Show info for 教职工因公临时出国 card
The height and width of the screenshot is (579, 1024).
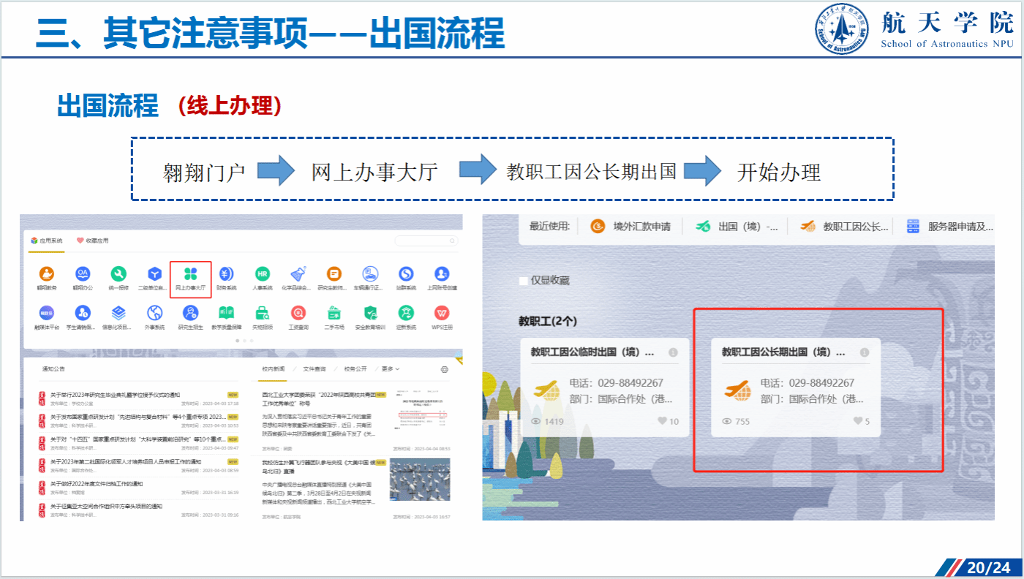coord(673,352)
